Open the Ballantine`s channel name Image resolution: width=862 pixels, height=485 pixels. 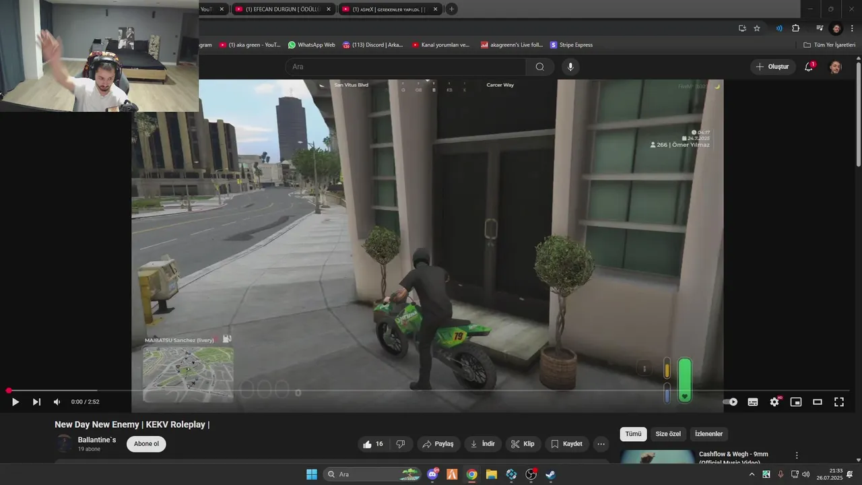click(97, 440)
